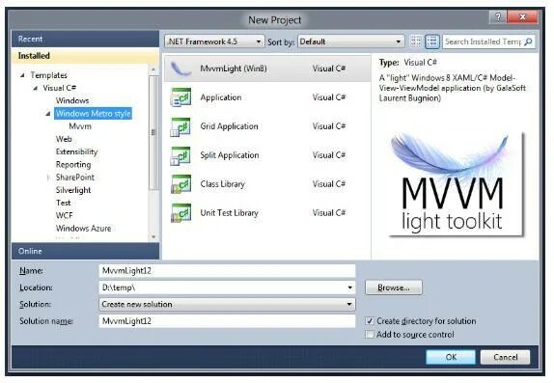Click the MvvmLight (Win8) template name
This screenshot has width=554, height=383.
click(x=234, y=68)
